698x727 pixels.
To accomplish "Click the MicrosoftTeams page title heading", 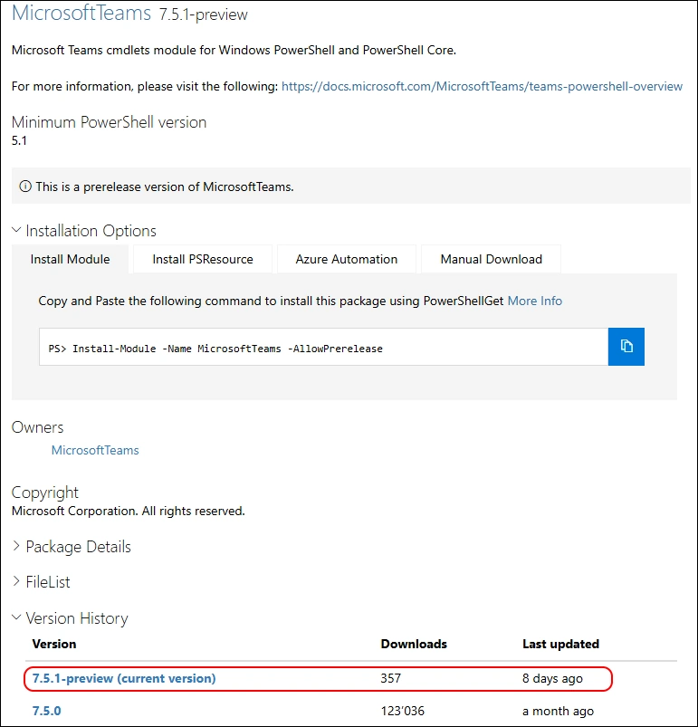I will point(81,14).
